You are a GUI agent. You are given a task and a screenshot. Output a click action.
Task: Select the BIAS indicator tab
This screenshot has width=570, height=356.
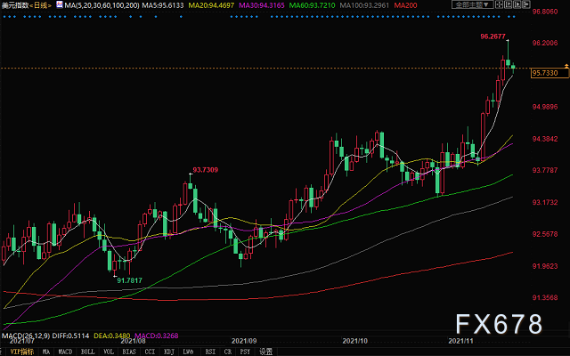(x=129, y=352)
